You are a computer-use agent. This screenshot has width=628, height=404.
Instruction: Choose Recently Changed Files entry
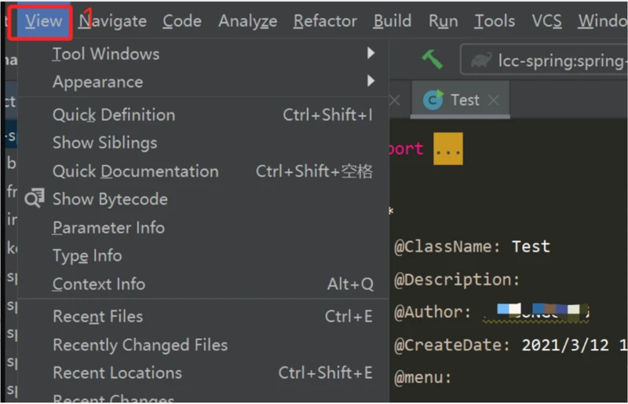point(140,345)
